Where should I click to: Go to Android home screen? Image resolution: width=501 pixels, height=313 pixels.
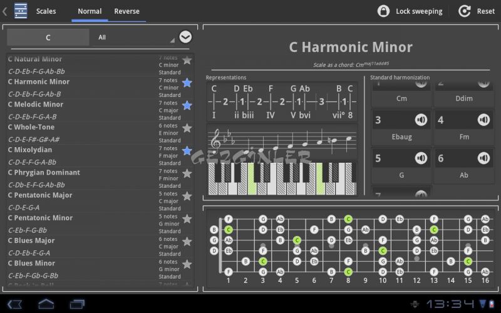(46, 304)
